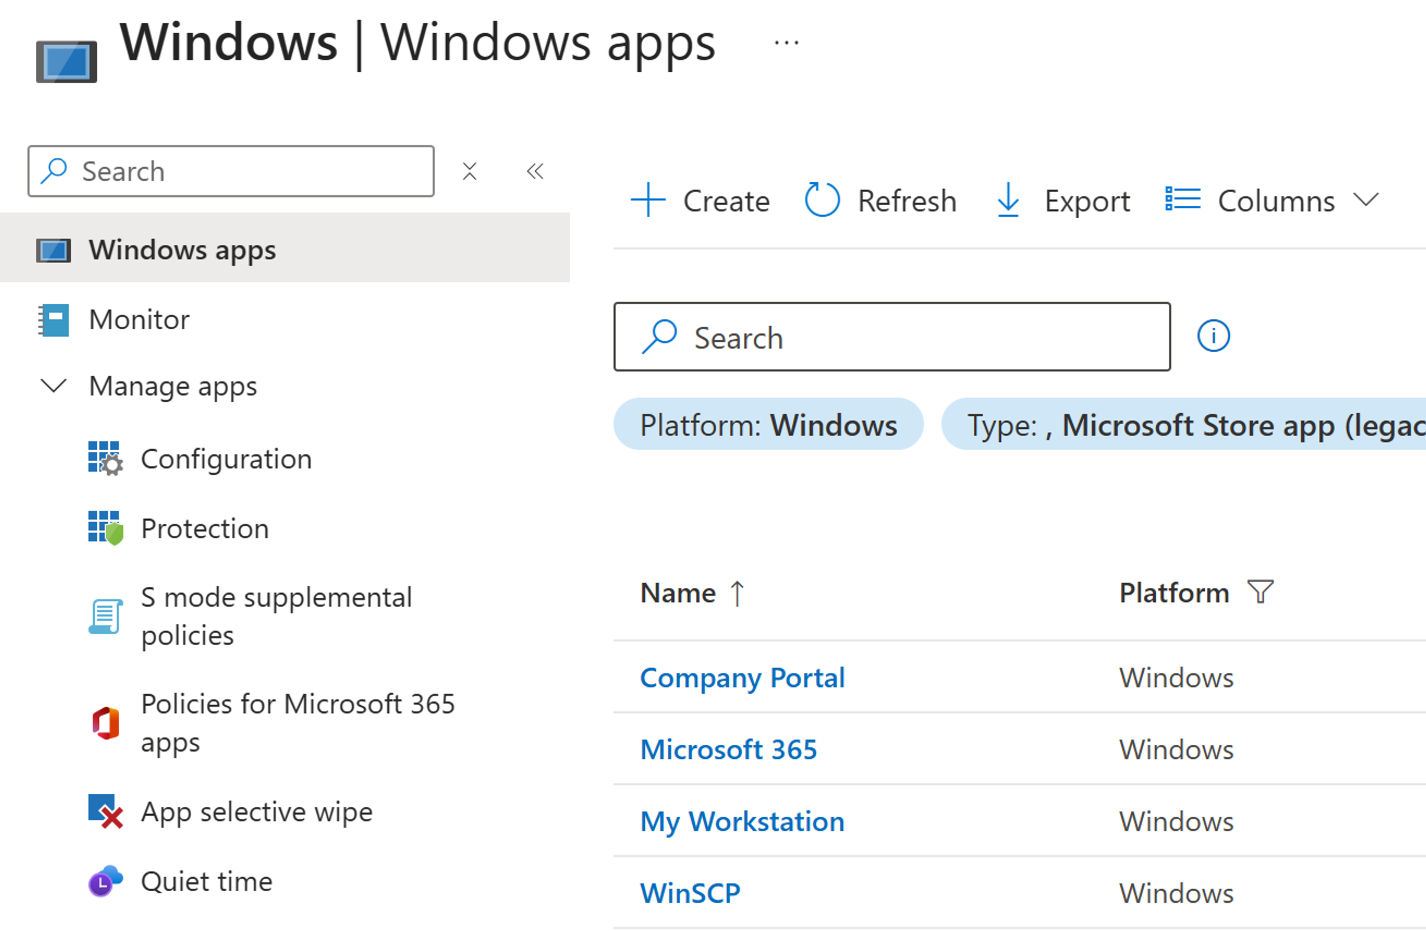1426x931 pixels.
Task: Open the ellipsis menu beside Windows apps title
Action: 786,43
